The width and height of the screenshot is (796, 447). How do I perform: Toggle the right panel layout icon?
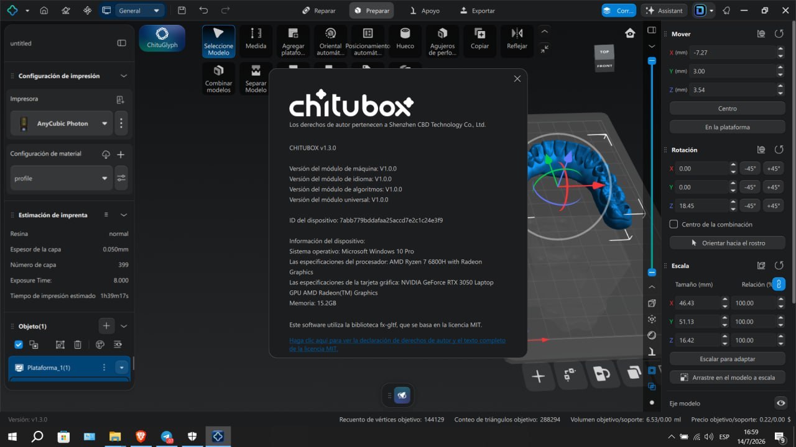click(652, 30)
